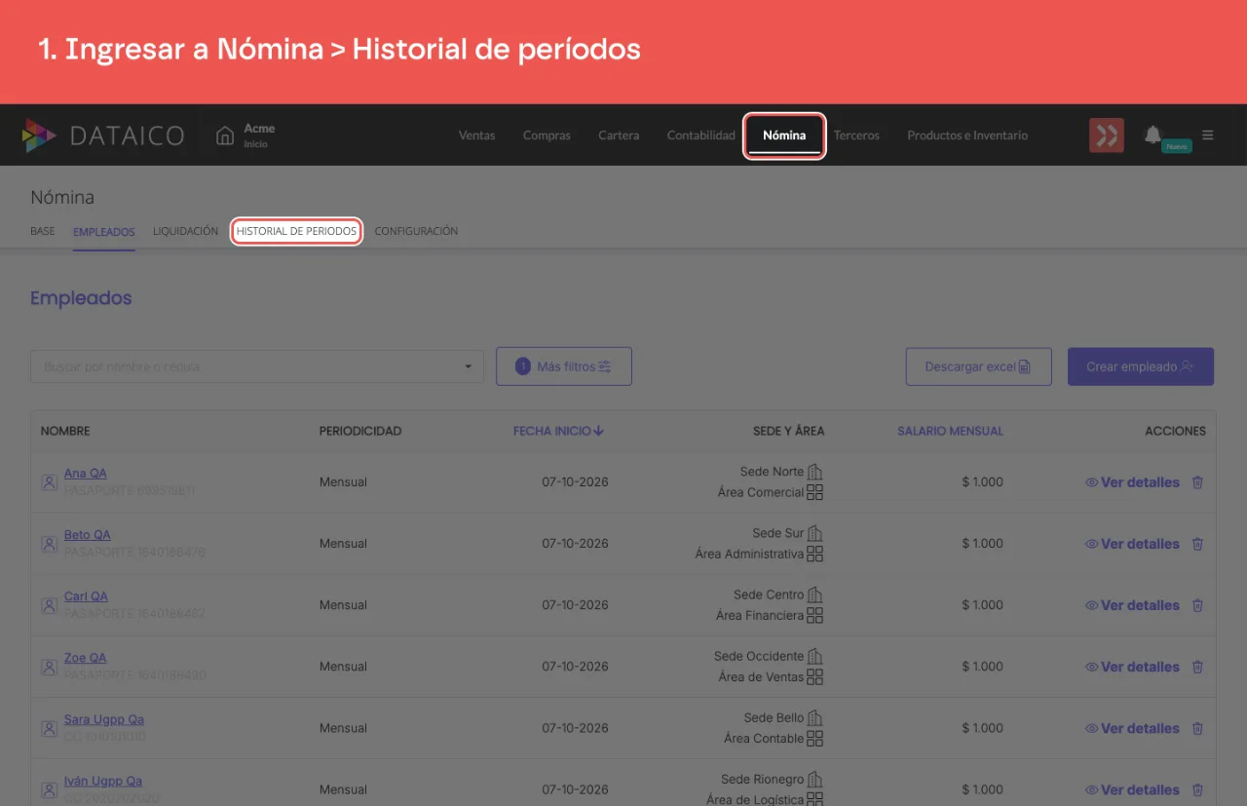View details for Carl QA

(x=1132, y=605)
